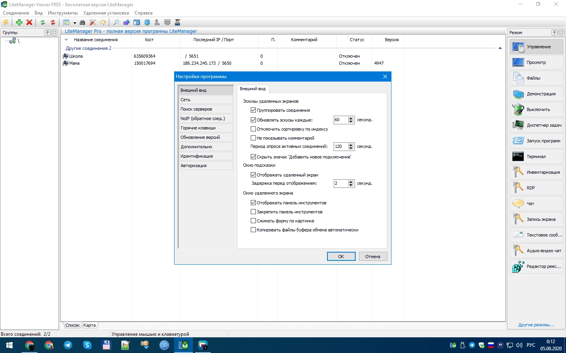566x353 pixels.
Task: Enable Закрепить панель инструментов checkbox
Action: coord(253,212)
